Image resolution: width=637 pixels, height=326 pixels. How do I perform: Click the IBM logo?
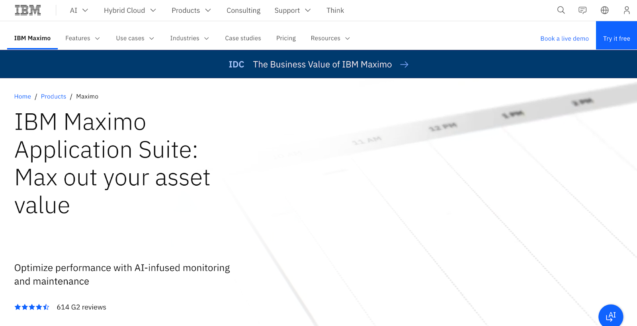28,10
